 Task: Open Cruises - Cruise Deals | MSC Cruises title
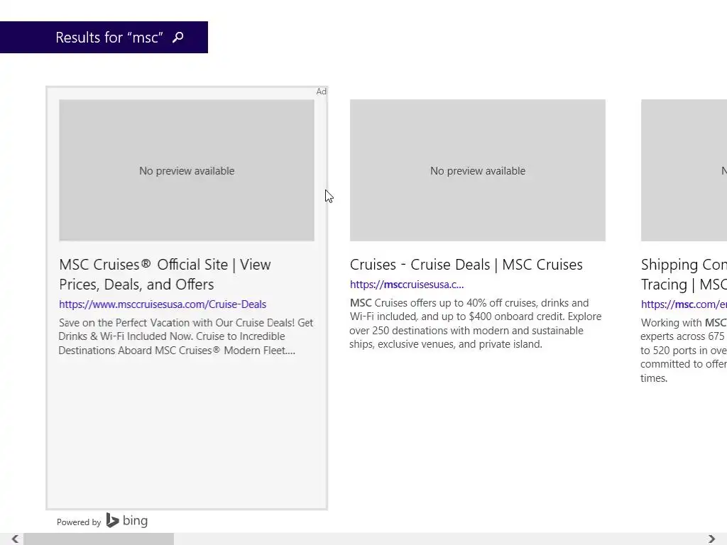(x=466, y=265)
